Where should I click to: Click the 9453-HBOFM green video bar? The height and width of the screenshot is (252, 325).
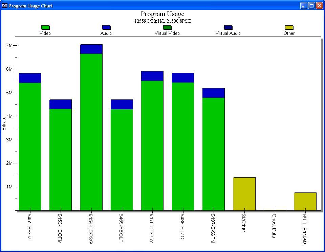tap(61, 160)
